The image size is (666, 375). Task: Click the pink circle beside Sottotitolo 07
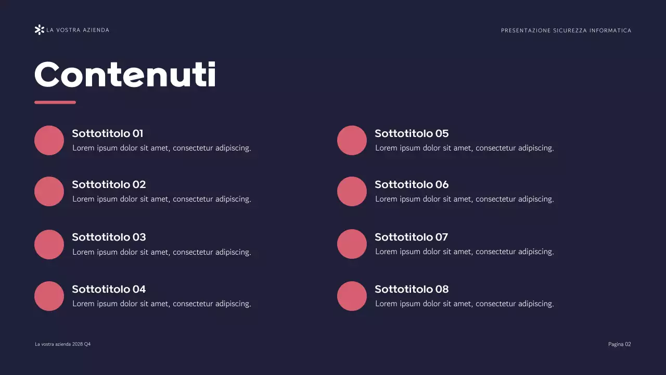click(352, 244)
